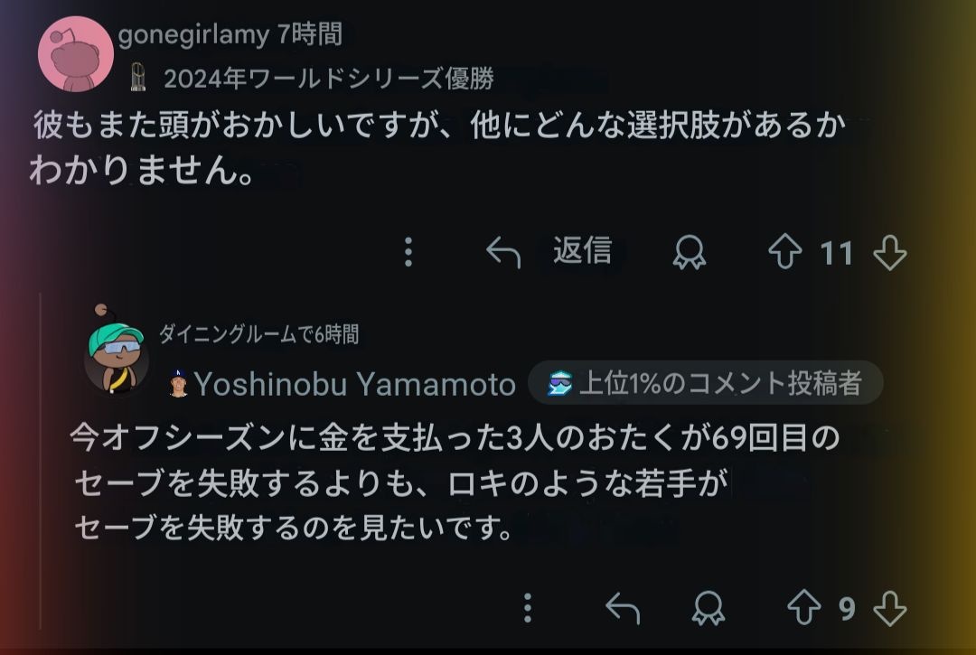The width and height of the screenshot is (976, 655).
Task: Reply to the second comment via arrow icon
Action: 623,609
